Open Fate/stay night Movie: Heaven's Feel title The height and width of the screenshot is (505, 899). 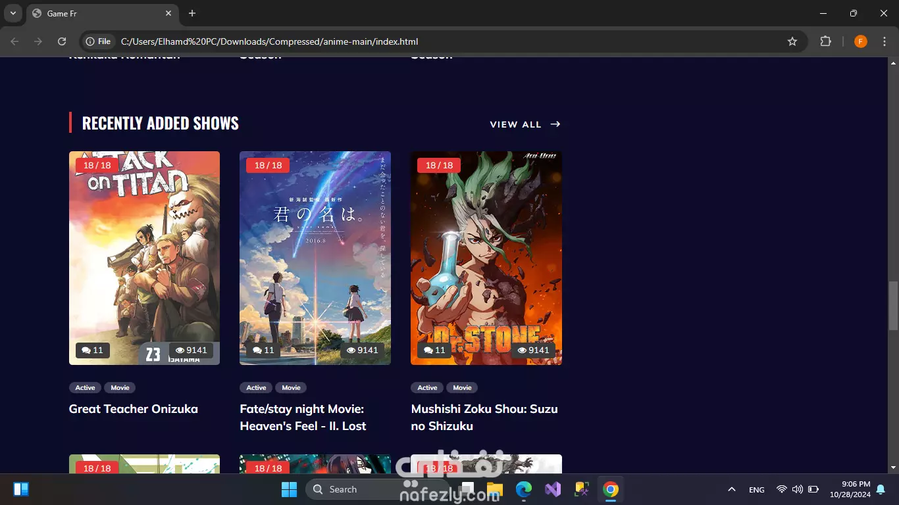303,418
